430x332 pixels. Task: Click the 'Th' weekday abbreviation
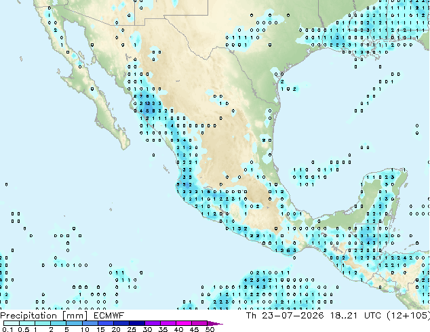[251, 316]
